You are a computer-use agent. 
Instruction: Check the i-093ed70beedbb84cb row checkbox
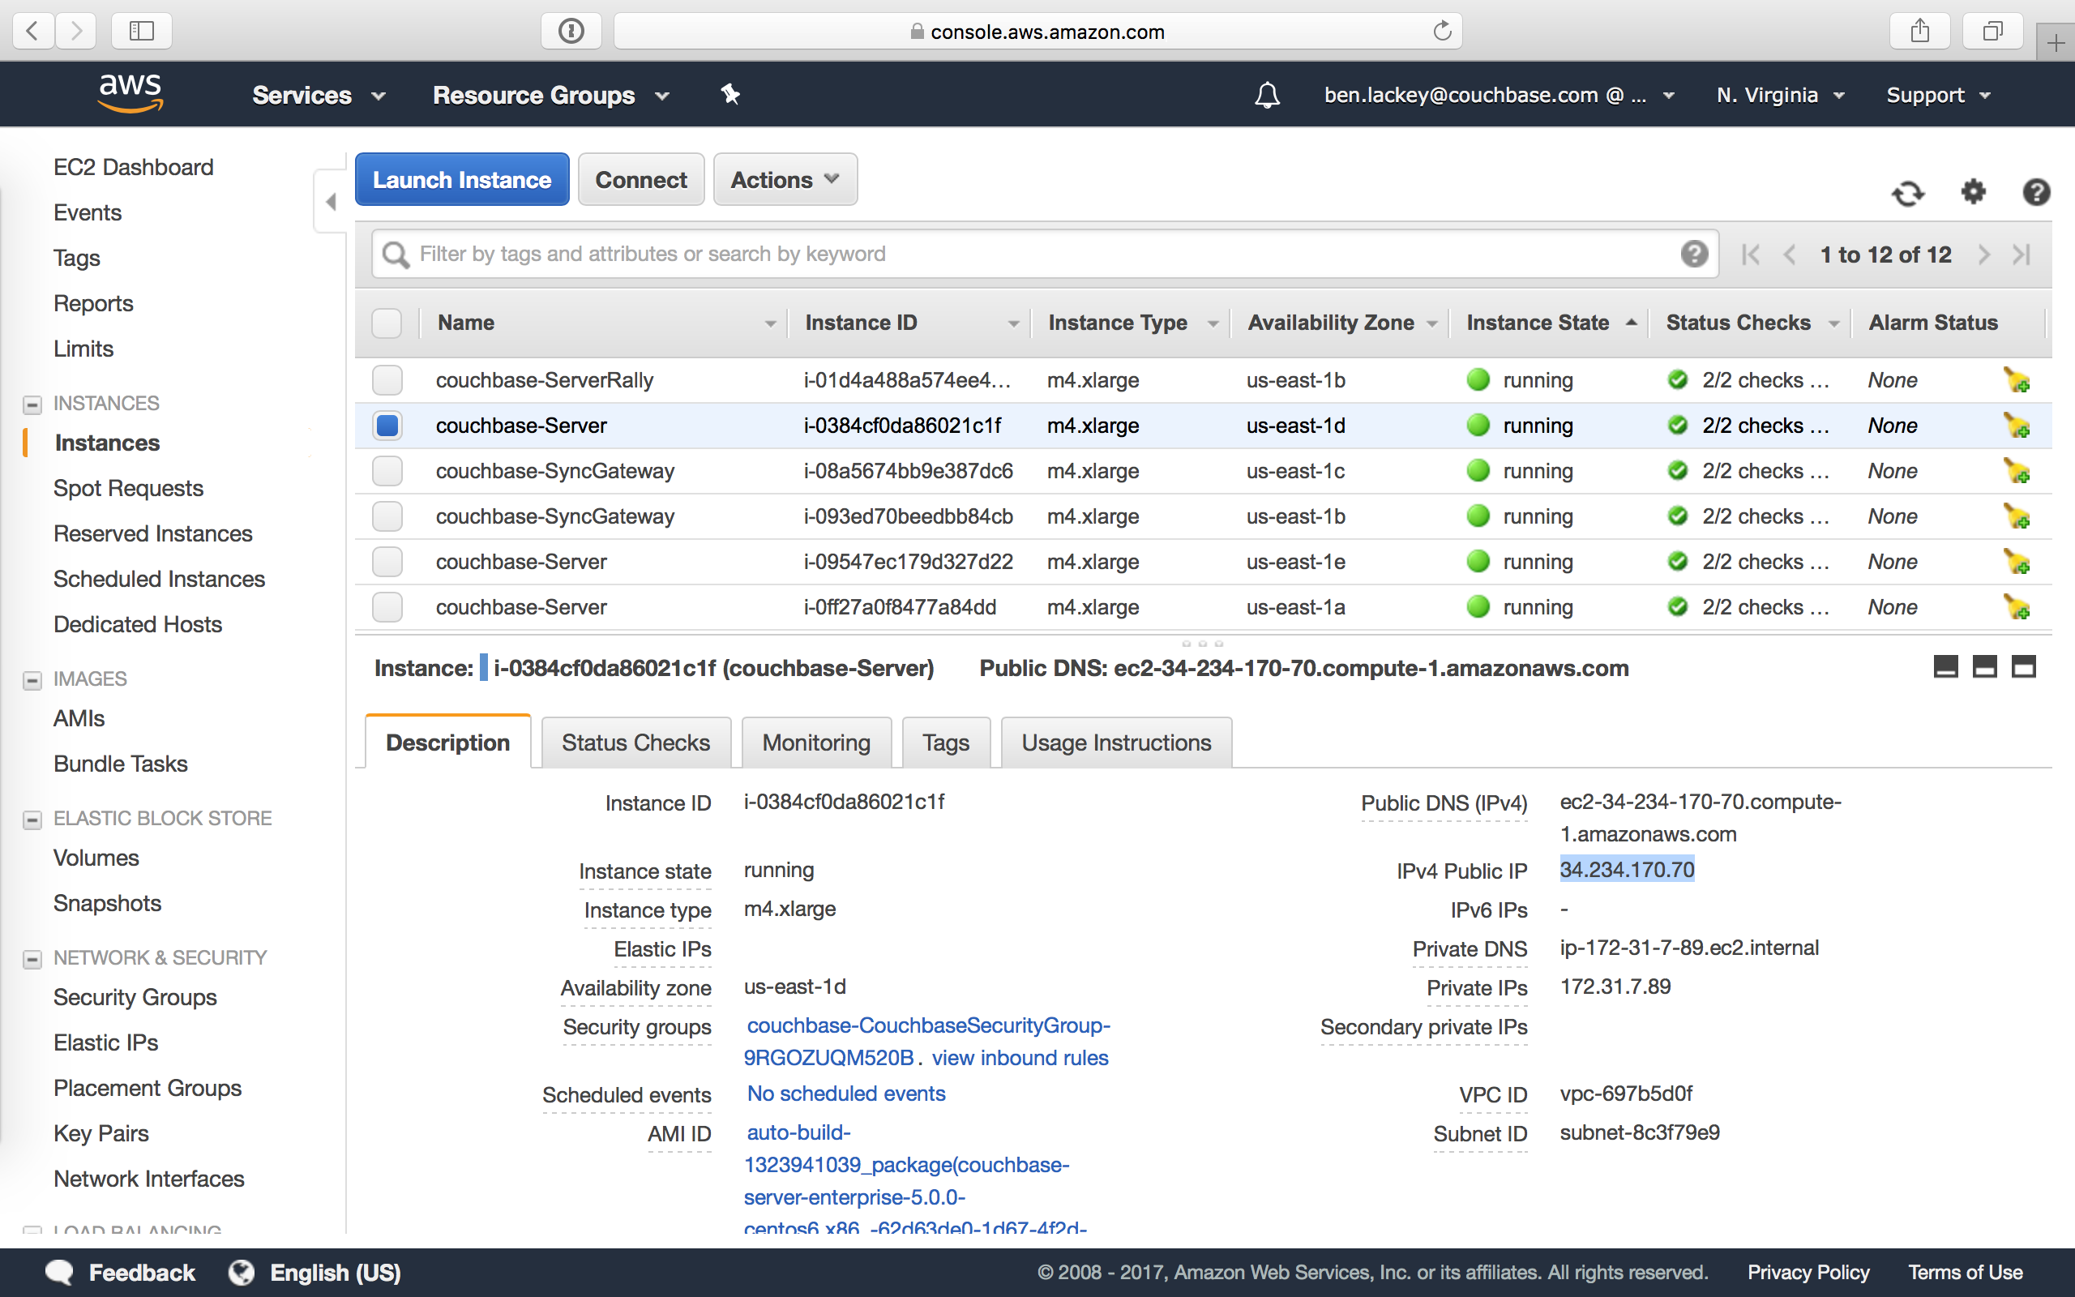(387, 516)
